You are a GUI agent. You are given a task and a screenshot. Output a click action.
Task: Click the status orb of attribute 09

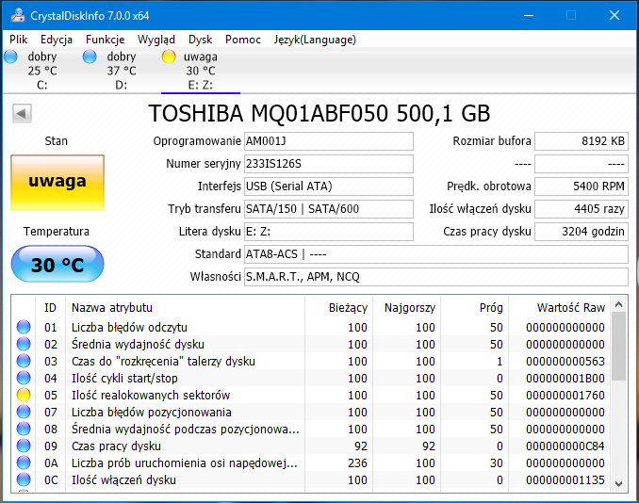[x=24, y=446]
